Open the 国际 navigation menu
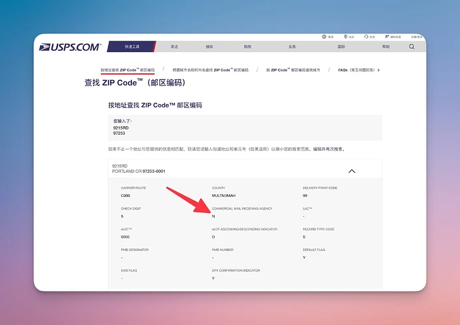This screenshot has height=325, width=460. [341, 47]
